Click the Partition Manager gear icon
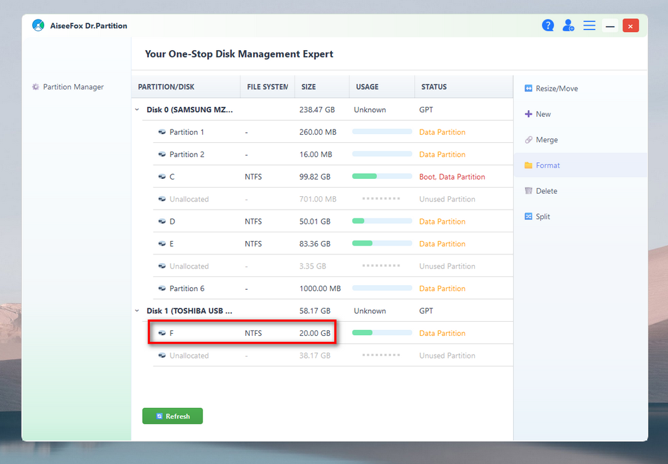The width and height of the screenshot is (668, 464). pos(36,87)
